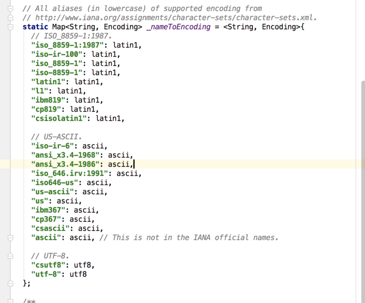Click the "iso-ir-100" key
The height and width of the screenshot is (303, 365).
click(x=57, y=54)
